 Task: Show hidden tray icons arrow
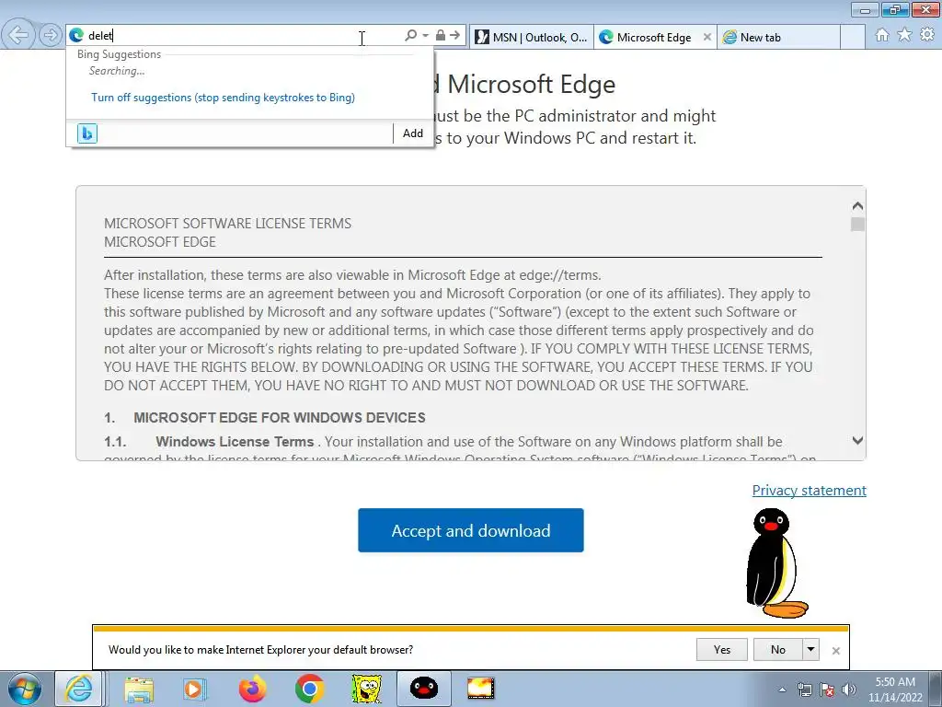(x=782, y=690)
